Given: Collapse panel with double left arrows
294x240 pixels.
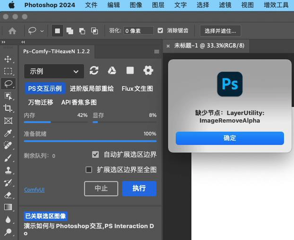Looking at the screenshot, I should [x=23, y=42].
